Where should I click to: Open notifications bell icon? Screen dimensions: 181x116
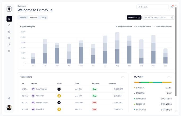172,7
